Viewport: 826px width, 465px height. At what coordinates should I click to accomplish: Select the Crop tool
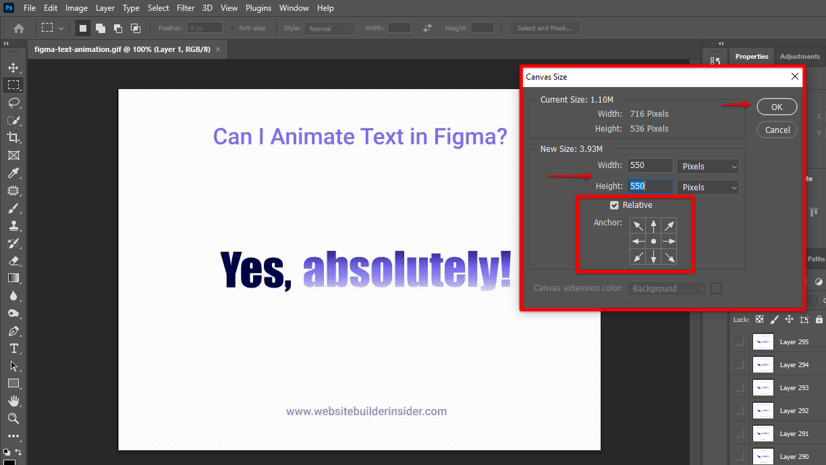pyautogui.click(x=13, y=137)
